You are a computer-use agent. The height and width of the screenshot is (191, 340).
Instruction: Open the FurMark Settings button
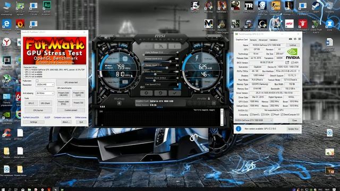(33, 122)
